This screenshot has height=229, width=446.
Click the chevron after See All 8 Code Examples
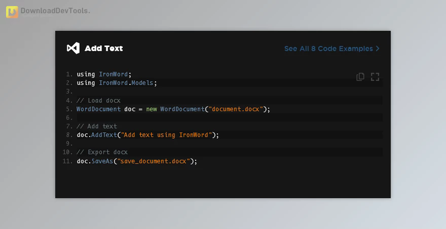coord(378,49)
